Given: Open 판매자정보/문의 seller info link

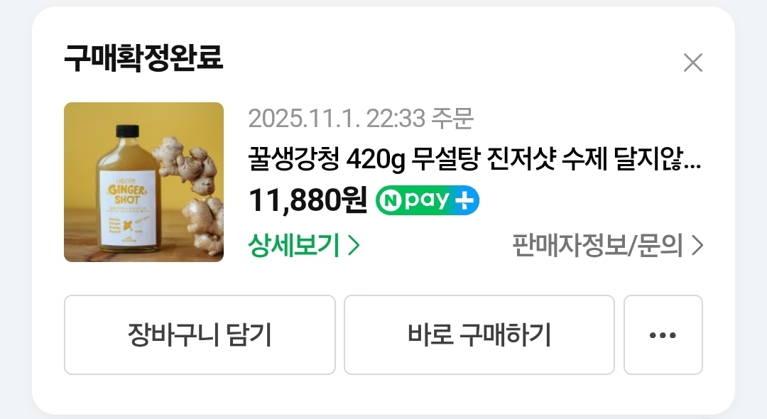Looking at the screenshot, I should [607, 246].
